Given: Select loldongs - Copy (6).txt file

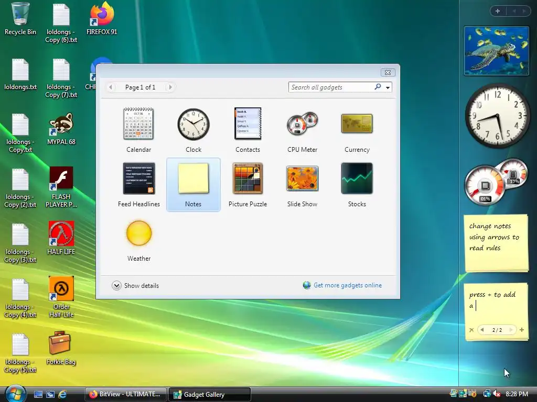Looking at the screenshot, I should coord(61,23).
